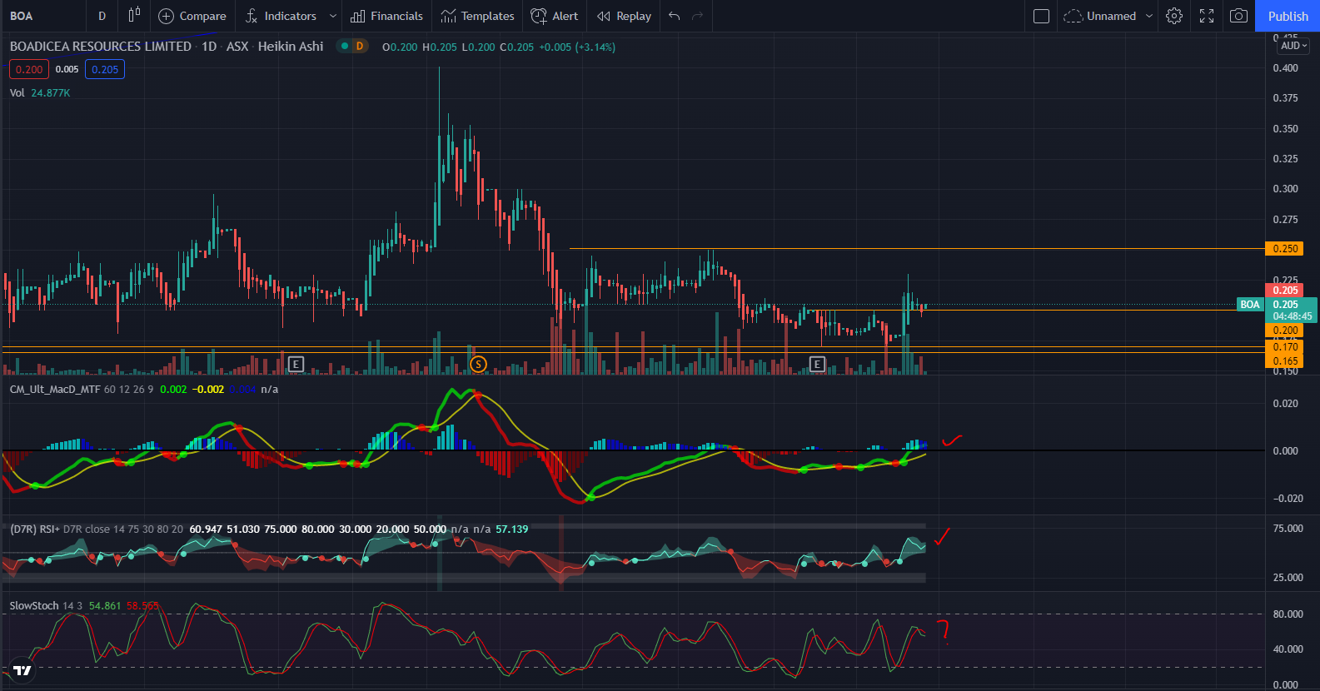Click the BOA last price label tag

tap(1250, 305)
